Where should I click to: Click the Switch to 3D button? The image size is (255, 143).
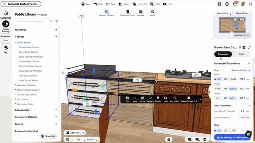point(241,35)
